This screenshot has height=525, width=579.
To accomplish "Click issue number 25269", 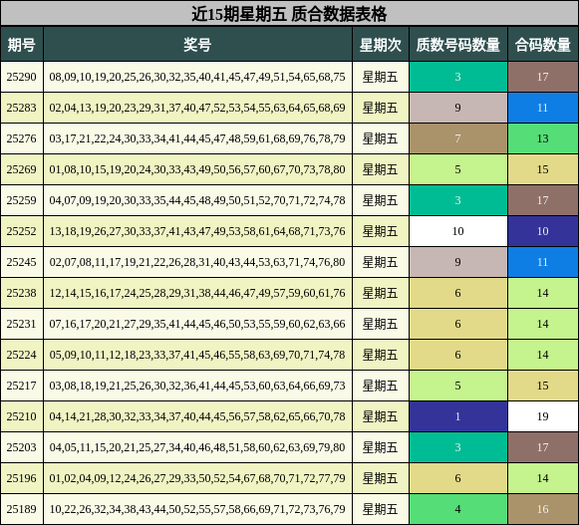I will 21,169.
